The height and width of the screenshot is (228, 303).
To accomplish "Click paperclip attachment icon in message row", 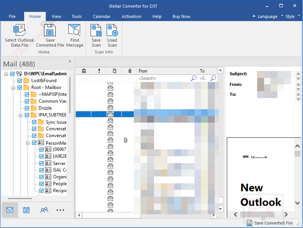I will pyautogui.click(x=126, y=140).
